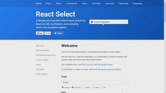
Task: Jump to Welcome section in sidebar
Action: (40, 46)
